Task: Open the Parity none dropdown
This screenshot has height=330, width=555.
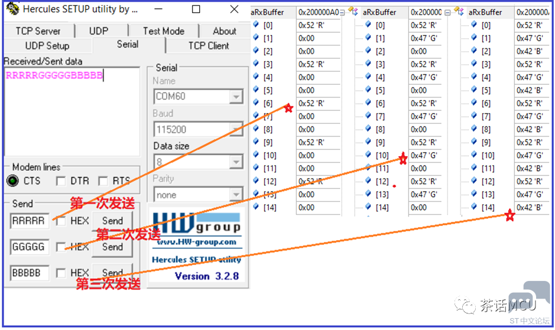Action: click(x=236, y=195)
